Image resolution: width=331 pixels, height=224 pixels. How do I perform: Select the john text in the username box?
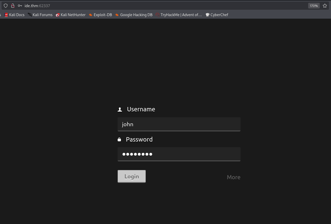coord(128,124)
